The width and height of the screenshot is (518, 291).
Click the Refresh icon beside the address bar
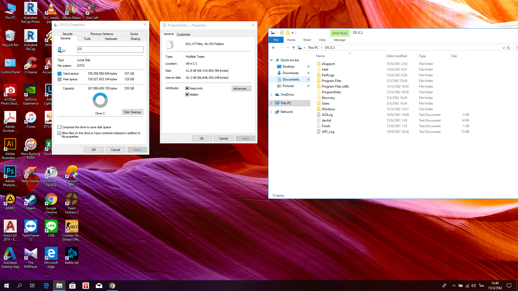[x=508, y=48]
